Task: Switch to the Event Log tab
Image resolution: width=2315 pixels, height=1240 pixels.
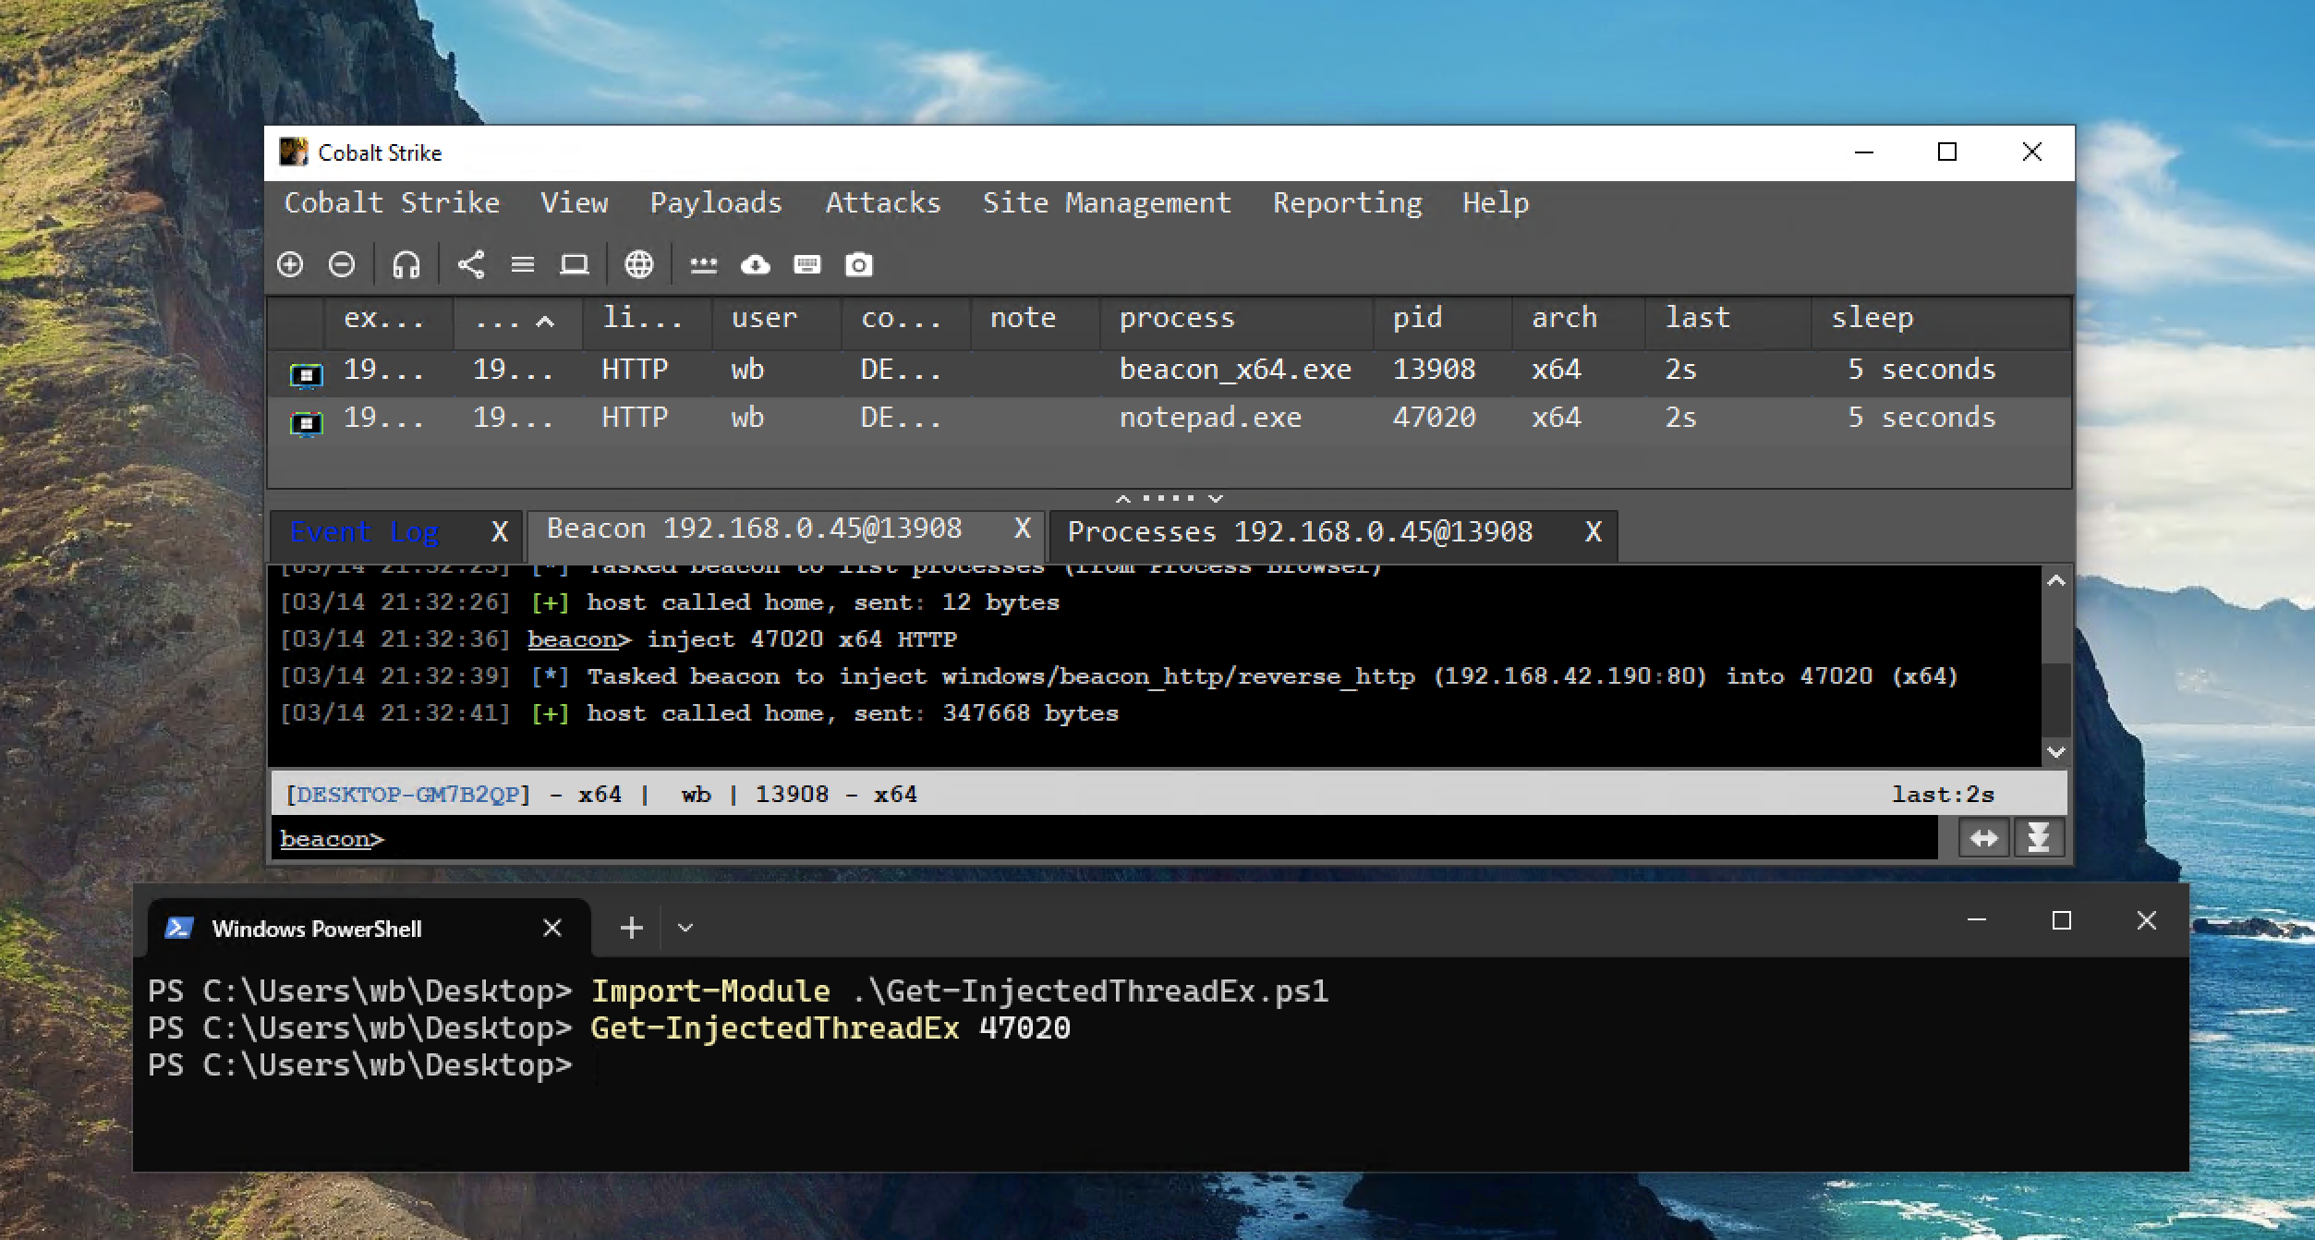Action: click(364, 532)
